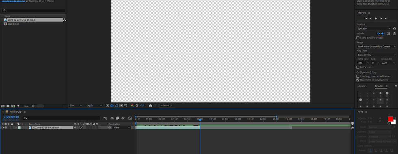
Task: Reset the preview shortcut settings
Action: click(x=394, y=29)
